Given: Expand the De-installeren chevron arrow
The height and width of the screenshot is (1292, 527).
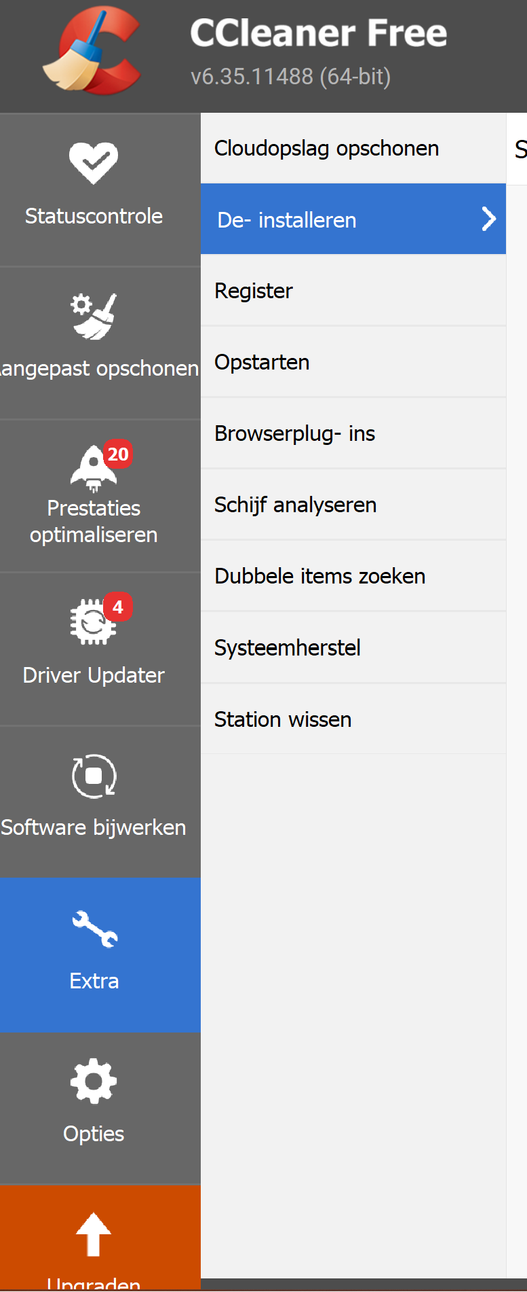Looking at the screenshot, I should coord(489,219).
